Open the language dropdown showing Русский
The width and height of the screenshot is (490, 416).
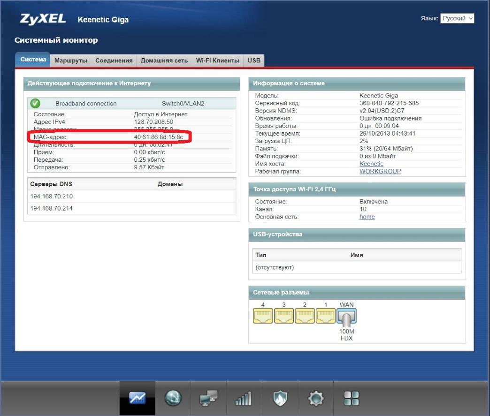click(457, 18)
